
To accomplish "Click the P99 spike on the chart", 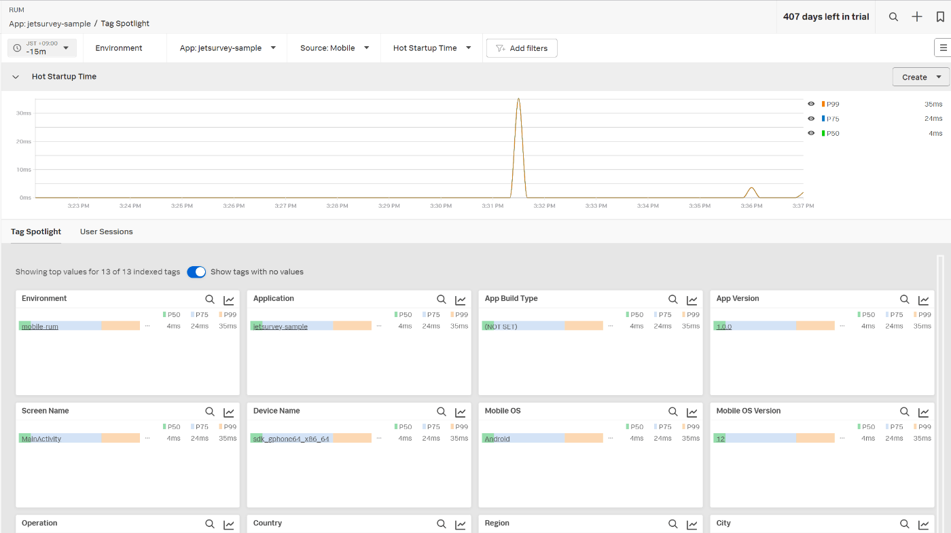I will point(518,100).
